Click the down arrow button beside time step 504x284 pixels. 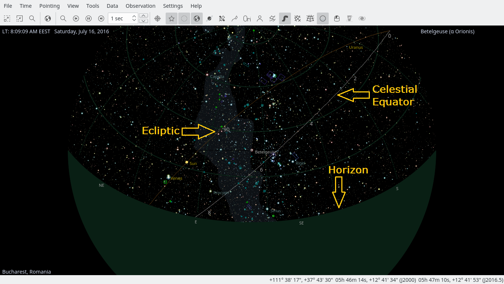tap(143, 21)
